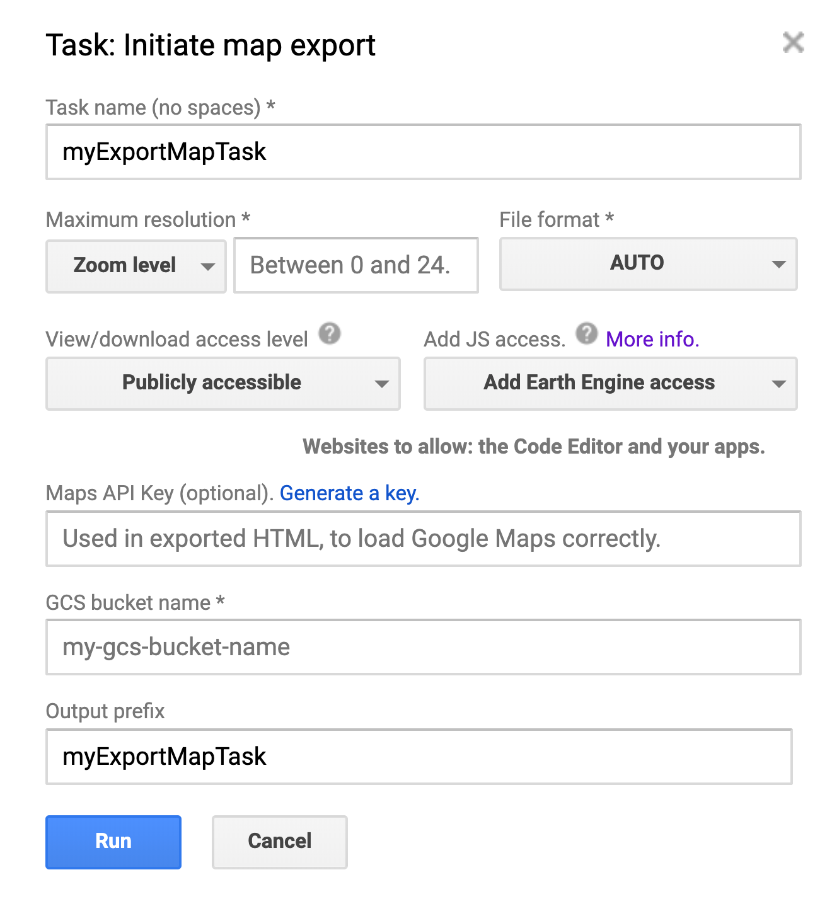The image size is (832, 911).
Task: Run the map export task
Action: pos(113,841)
